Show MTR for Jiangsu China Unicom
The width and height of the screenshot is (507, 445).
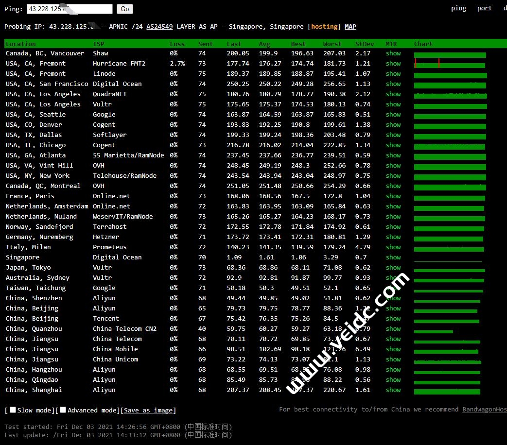tap(393, 359)
